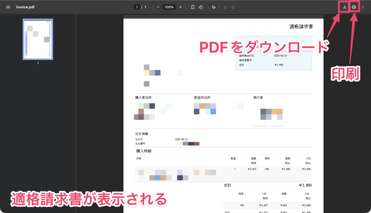The image size is (371, 213).
Task: Click the undo arrow in the toolbar
Action: [x=225, y=7]
